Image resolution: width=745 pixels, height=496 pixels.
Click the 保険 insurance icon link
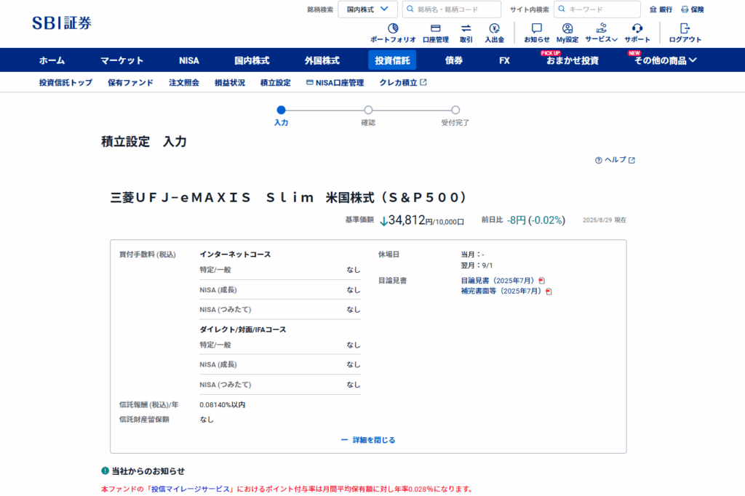[x=693, y=9]
